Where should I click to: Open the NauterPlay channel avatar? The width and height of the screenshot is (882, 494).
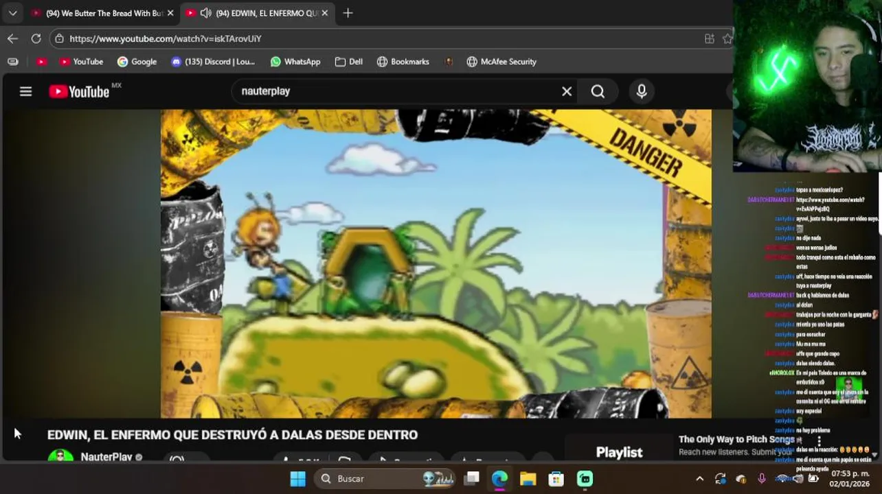[60, 457]
